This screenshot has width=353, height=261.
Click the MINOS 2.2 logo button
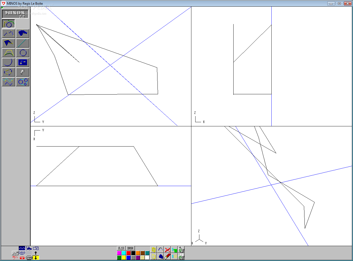click(x=15, y=14)
